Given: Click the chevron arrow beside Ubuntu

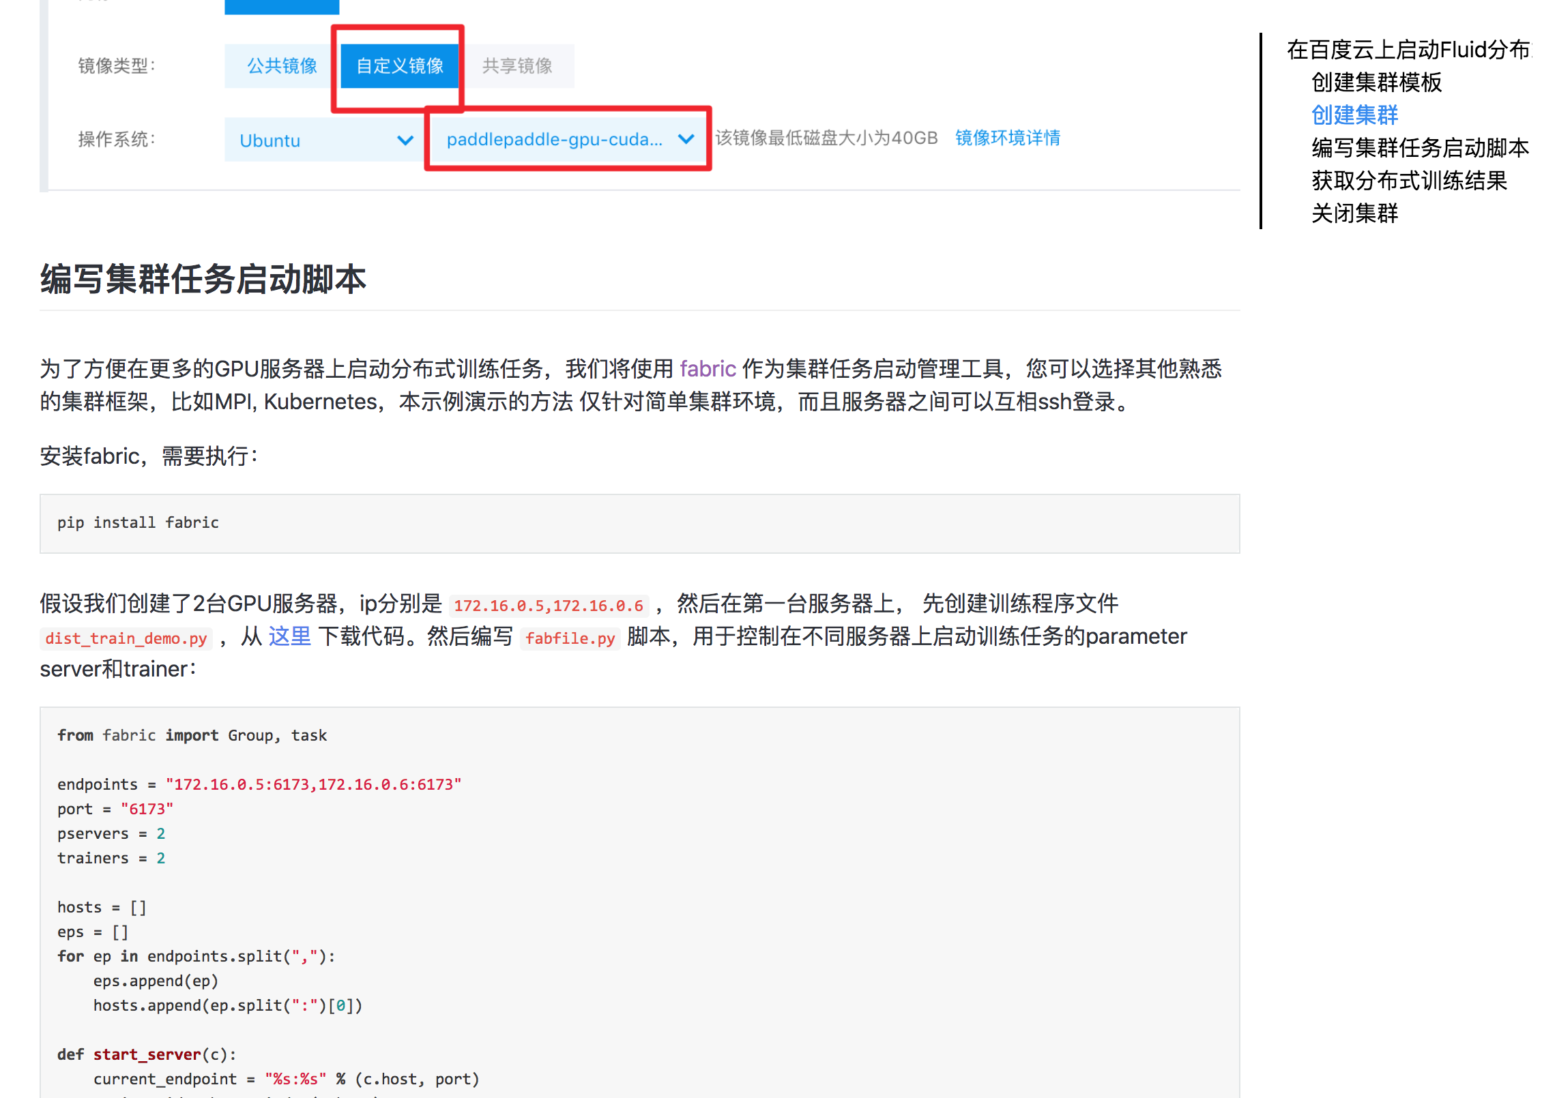Looking at the screenshot, I should [x=405, y=140].
